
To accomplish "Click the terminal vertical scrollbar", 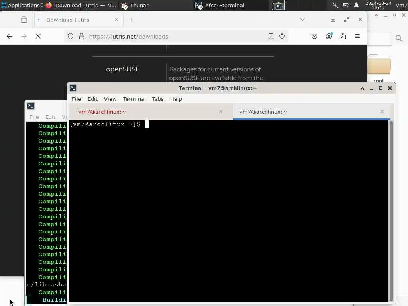I will click(x=391, y=211).
